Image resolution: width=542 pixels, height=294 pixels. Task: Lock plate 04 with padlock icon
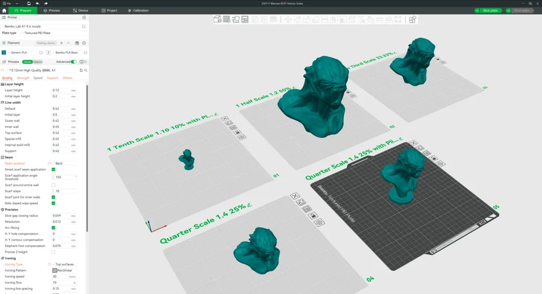pos(313,216)
